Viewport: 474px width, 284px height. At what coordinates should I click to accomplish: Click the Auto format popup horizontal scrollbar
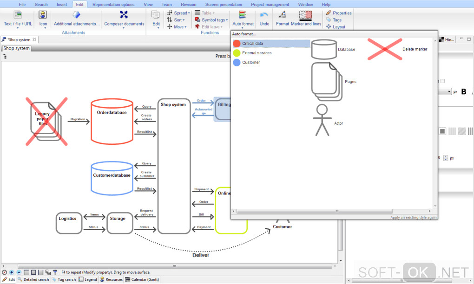point(315,211)
